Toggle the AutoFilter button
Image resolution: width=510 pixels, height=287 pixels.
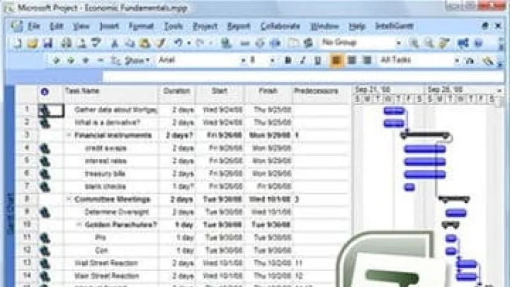click(x=470, y=61)
